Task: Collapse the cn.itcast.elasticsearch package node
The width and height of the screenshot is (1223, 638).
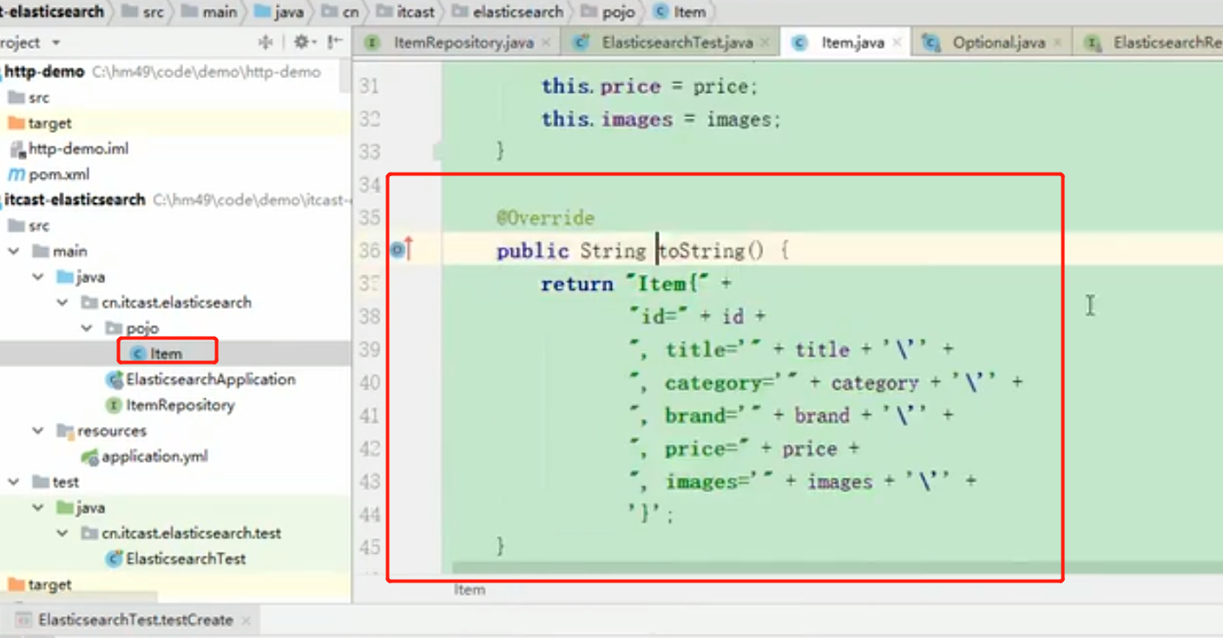Action: [62, 303]
